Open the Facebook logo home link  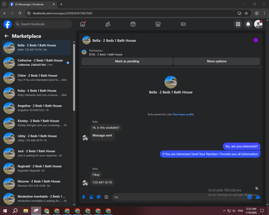[8, 24]
